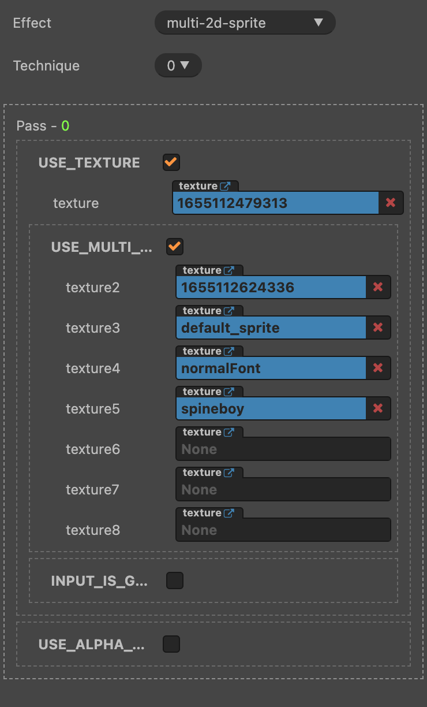Select the normalFont texture4 field
The width and height of the screenshot is (427, 707).
coord(271,368)
